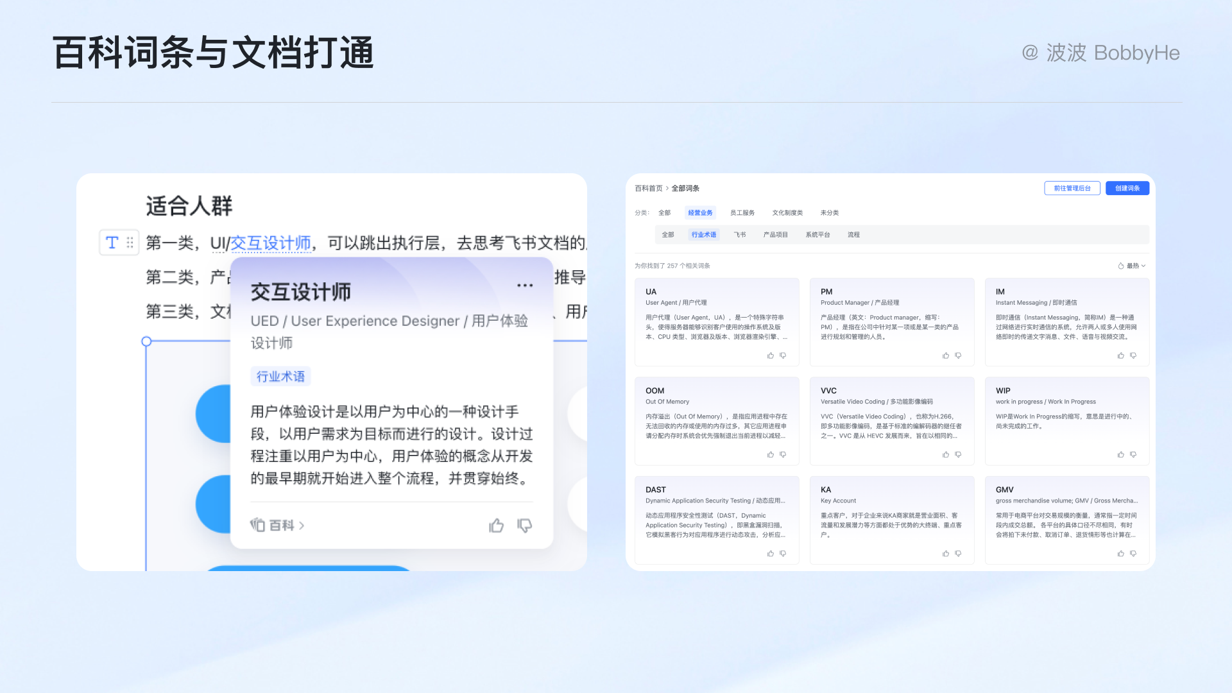Click the text type T block icon
Image resolution: width=1232 pixels, height=693 pixels.
(112, 243)
